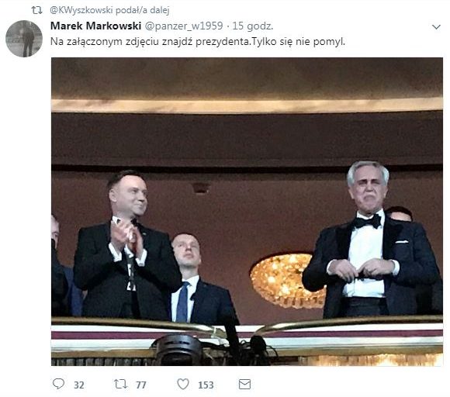This screenshot has height=397, width=450.
Task: View the 32 replies count
Action: (79, 385)
